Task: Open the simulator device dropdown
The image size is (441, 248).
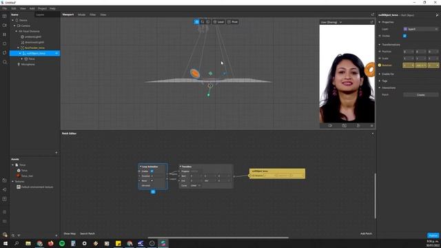Action: (x=331, y=22)
